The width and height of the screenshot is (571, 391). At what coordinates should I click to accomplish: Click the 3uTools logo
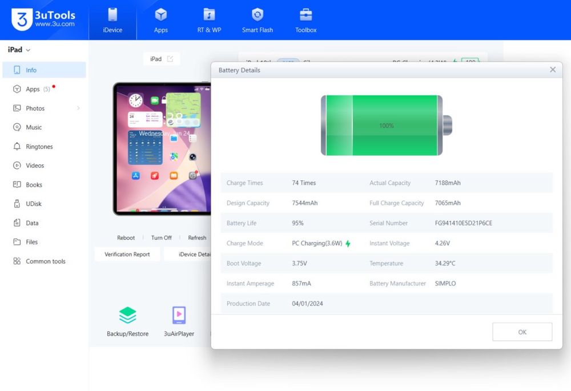43,19
